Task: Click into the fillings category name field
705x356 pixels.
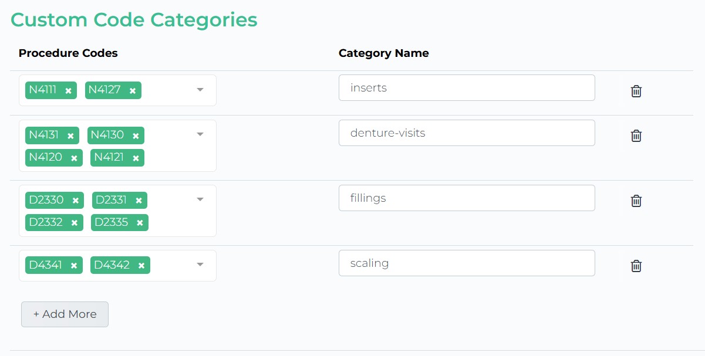Action: click(467, 198)
